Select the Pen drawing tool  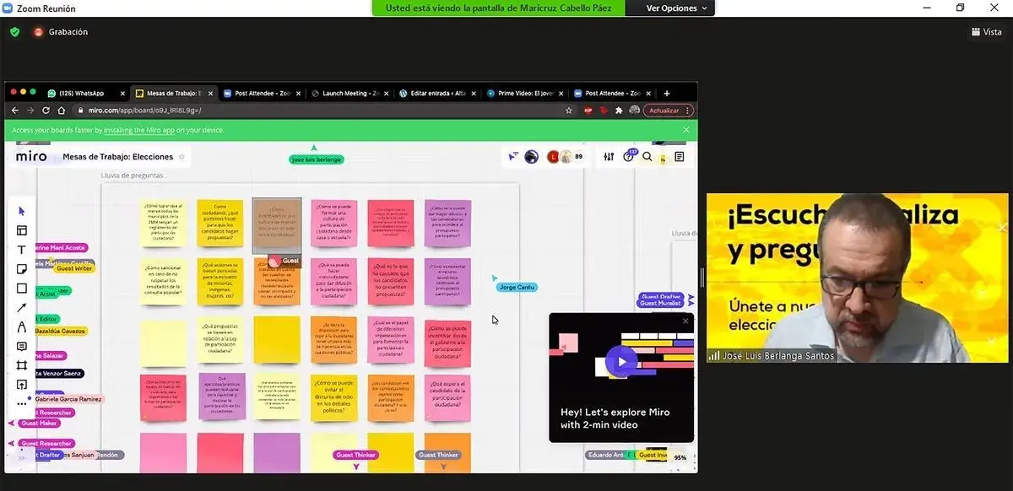point(22,327)
